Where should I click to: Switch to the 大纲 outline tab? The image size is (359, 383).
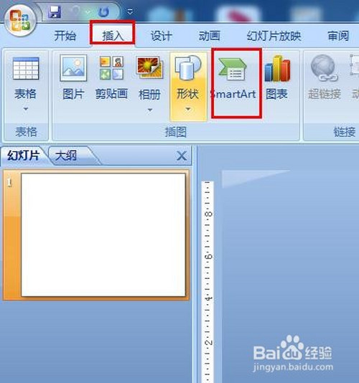[66, 156]
